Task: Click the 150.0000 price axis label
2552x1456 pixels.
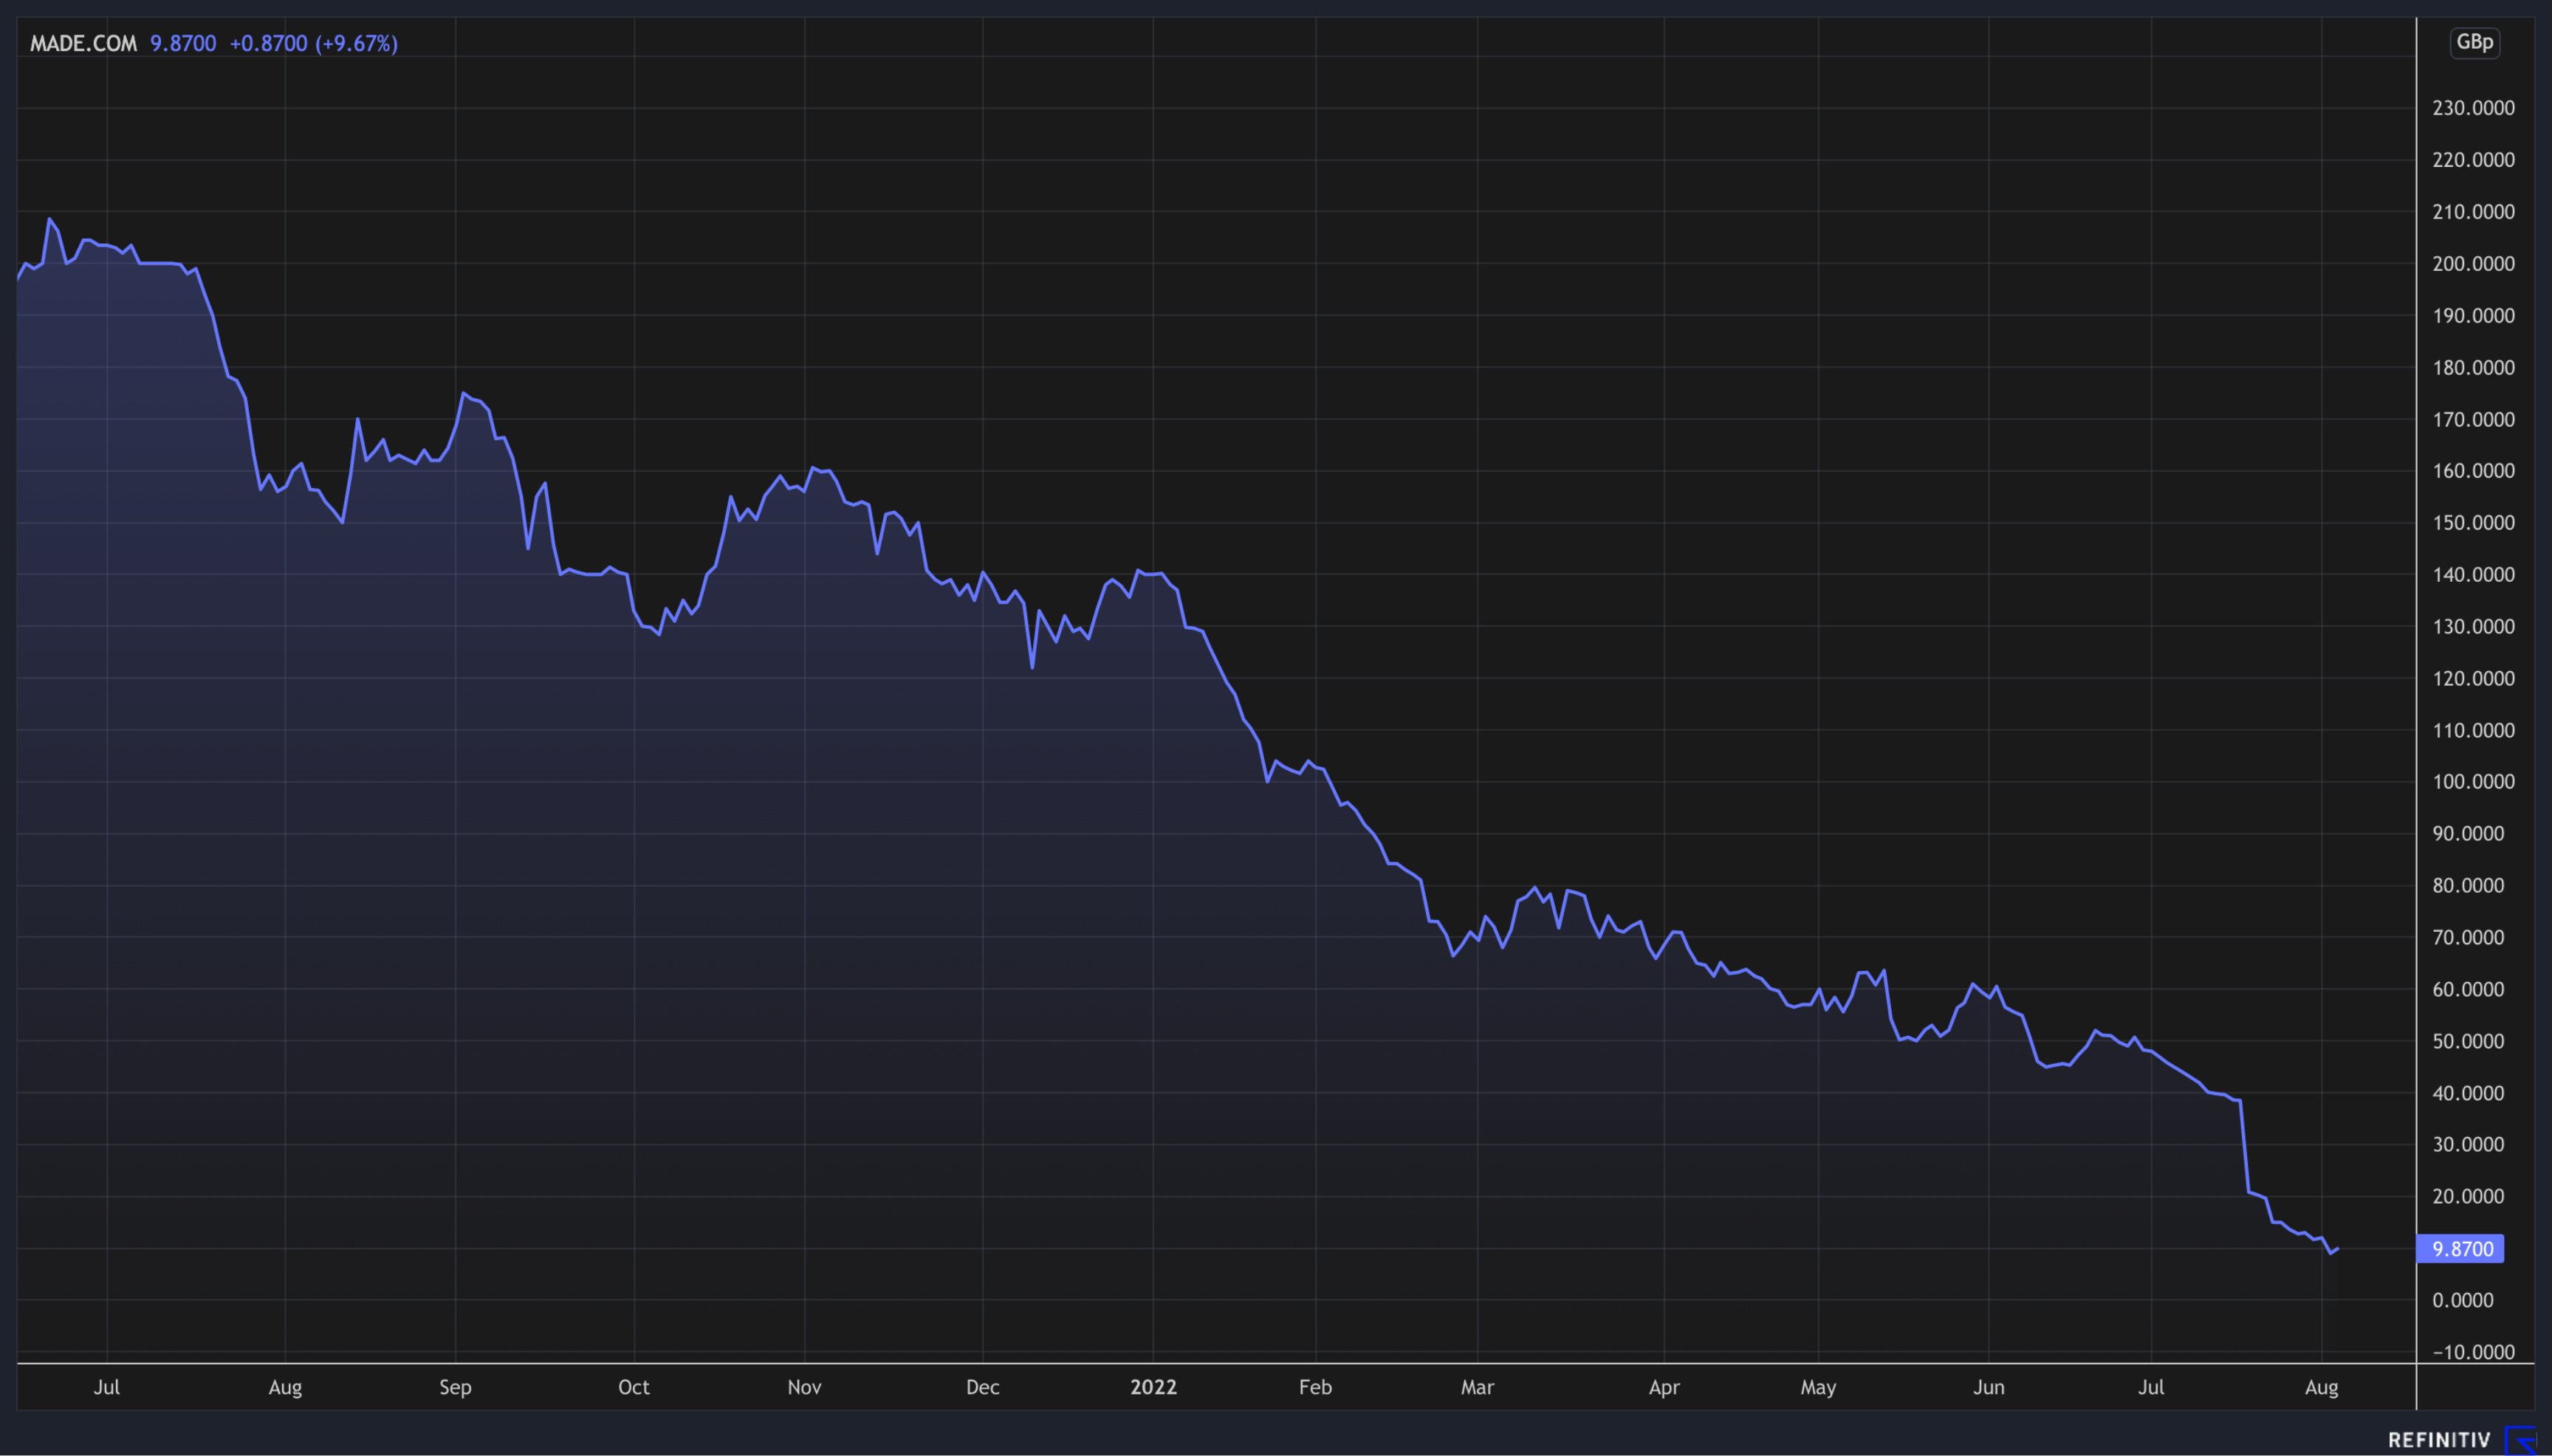Action: point(2473,523)
